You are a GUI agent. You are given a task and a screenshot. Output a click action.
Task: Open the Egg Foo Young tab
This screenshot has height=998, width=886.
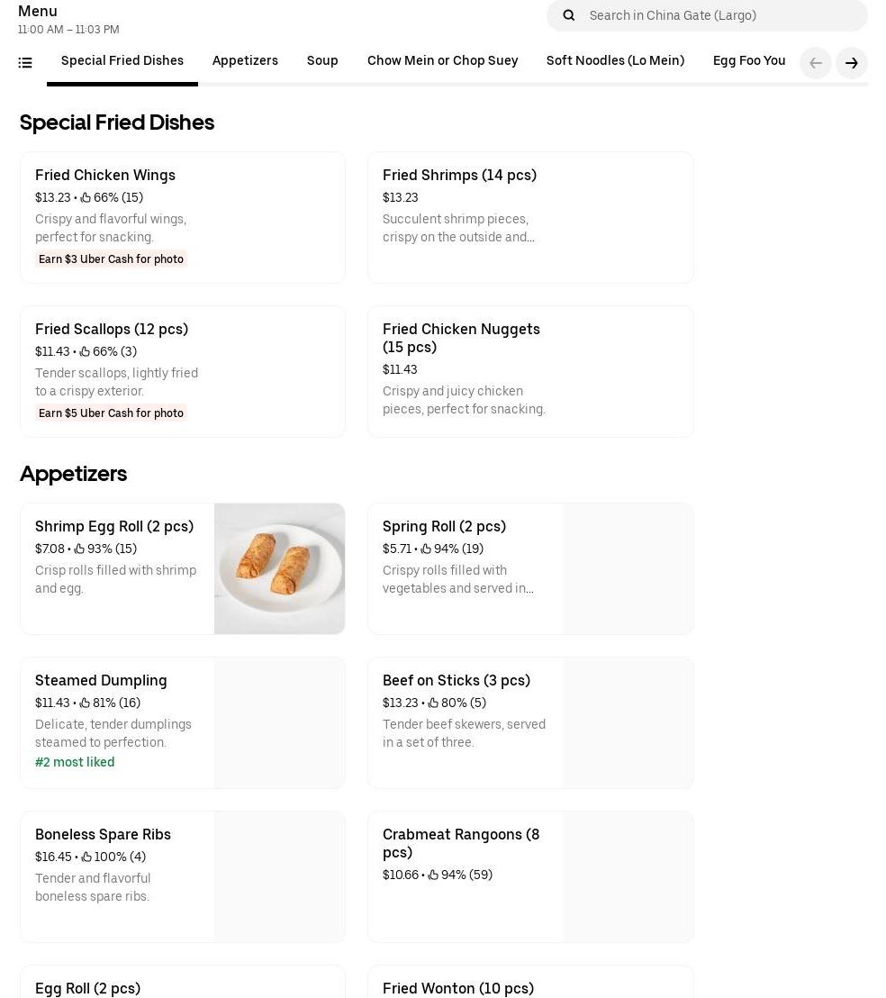click(x=749, y=61)
